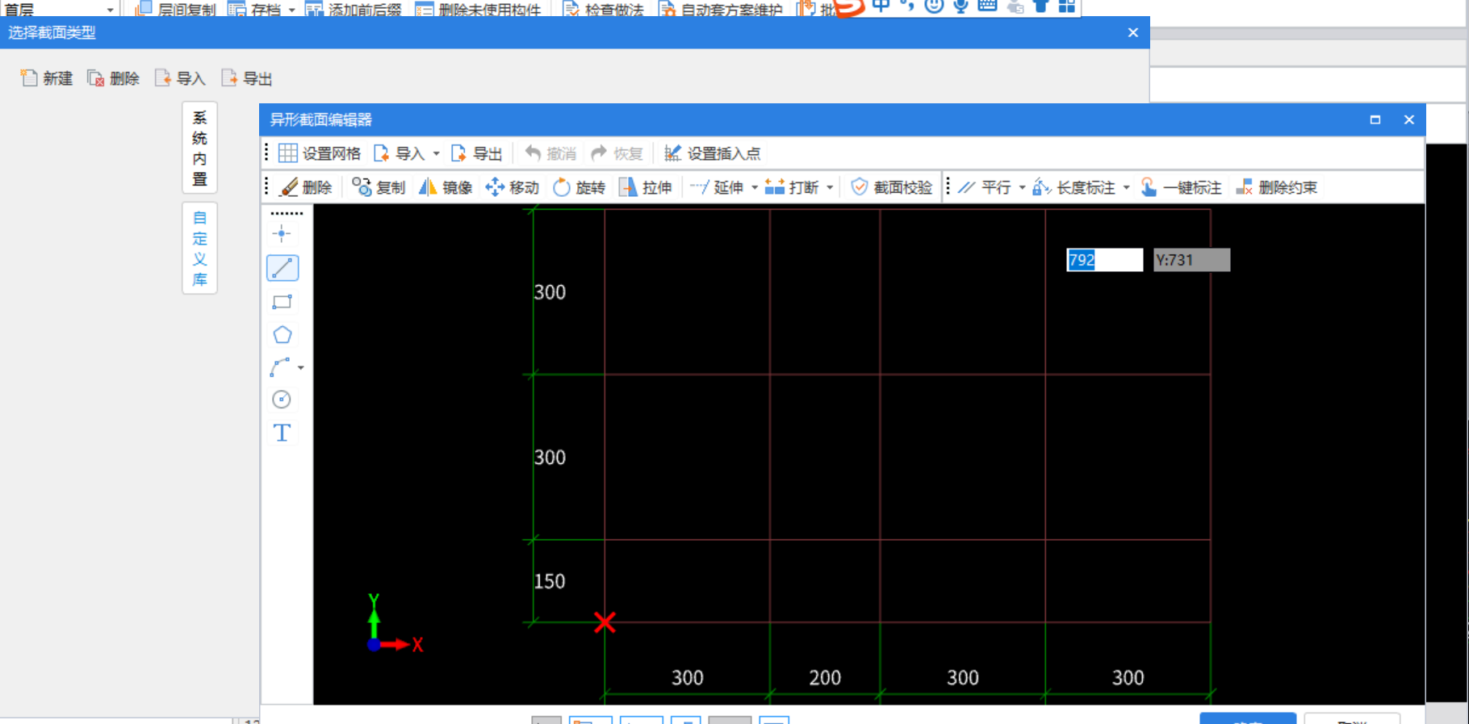Image resolution: width=1469 pixels, height=724 pixels.
Task: Select the polygon drawing tool
Action: point(282,335)
